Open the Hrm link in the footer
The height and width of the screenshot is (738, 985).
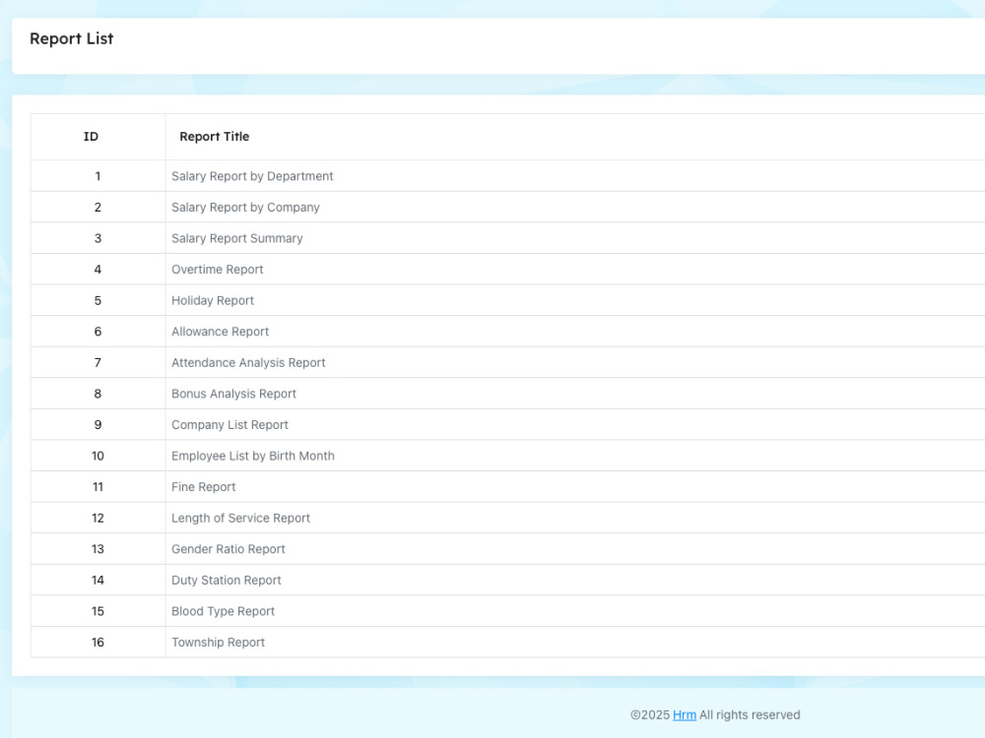tap(685, 714)
